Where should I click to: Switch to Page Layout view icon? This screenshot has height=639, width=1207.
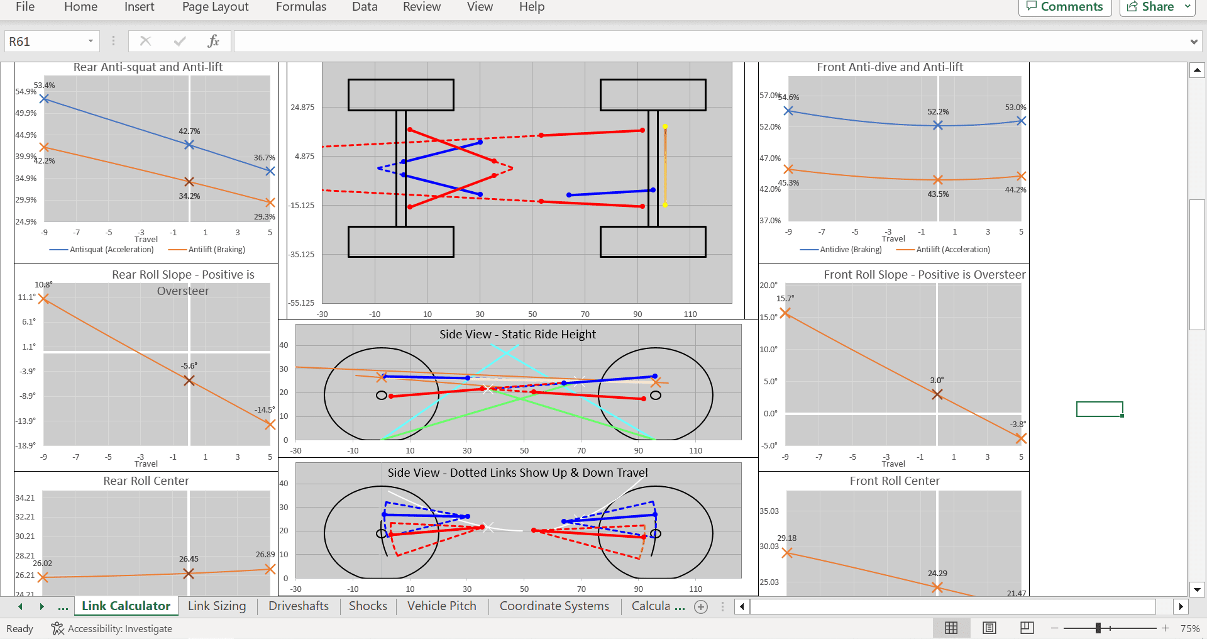(x=989, y=628)
